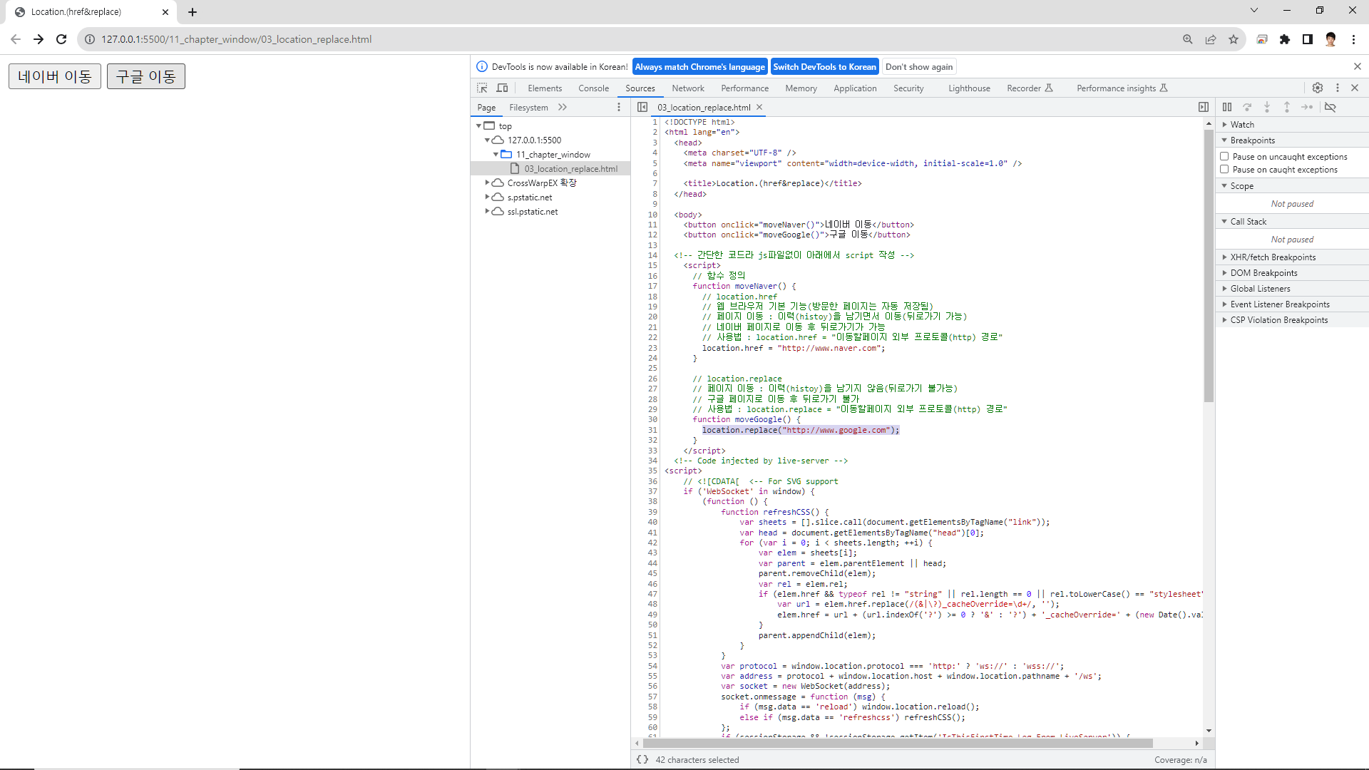This screenshot has width=1369, height=770.
Task: Collapse the 11_chapter_window folder
Action: 496,154
